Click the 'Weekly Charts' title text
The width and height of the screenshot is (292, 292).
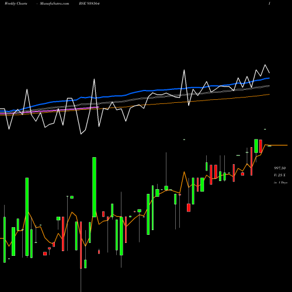click(16, 4)
